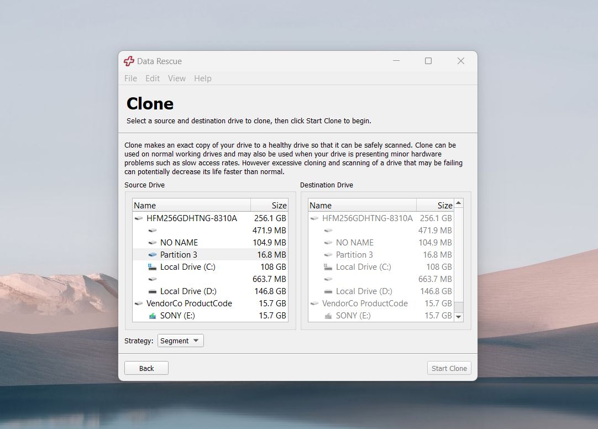Select Local Drive (C:) text in Destination Drive

(364, 267)
